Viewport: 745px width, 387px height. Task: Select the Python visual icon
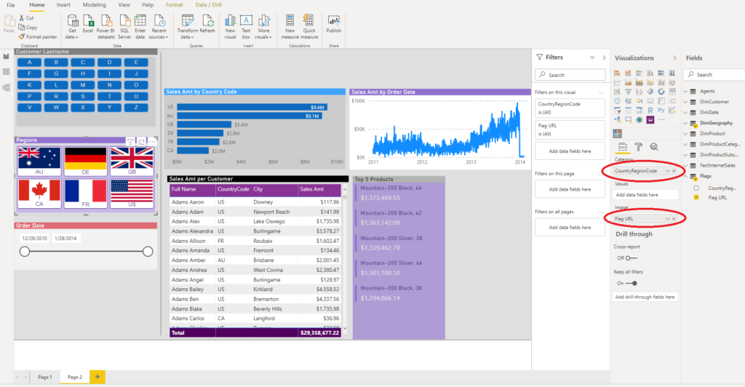[x=661, y=110]
